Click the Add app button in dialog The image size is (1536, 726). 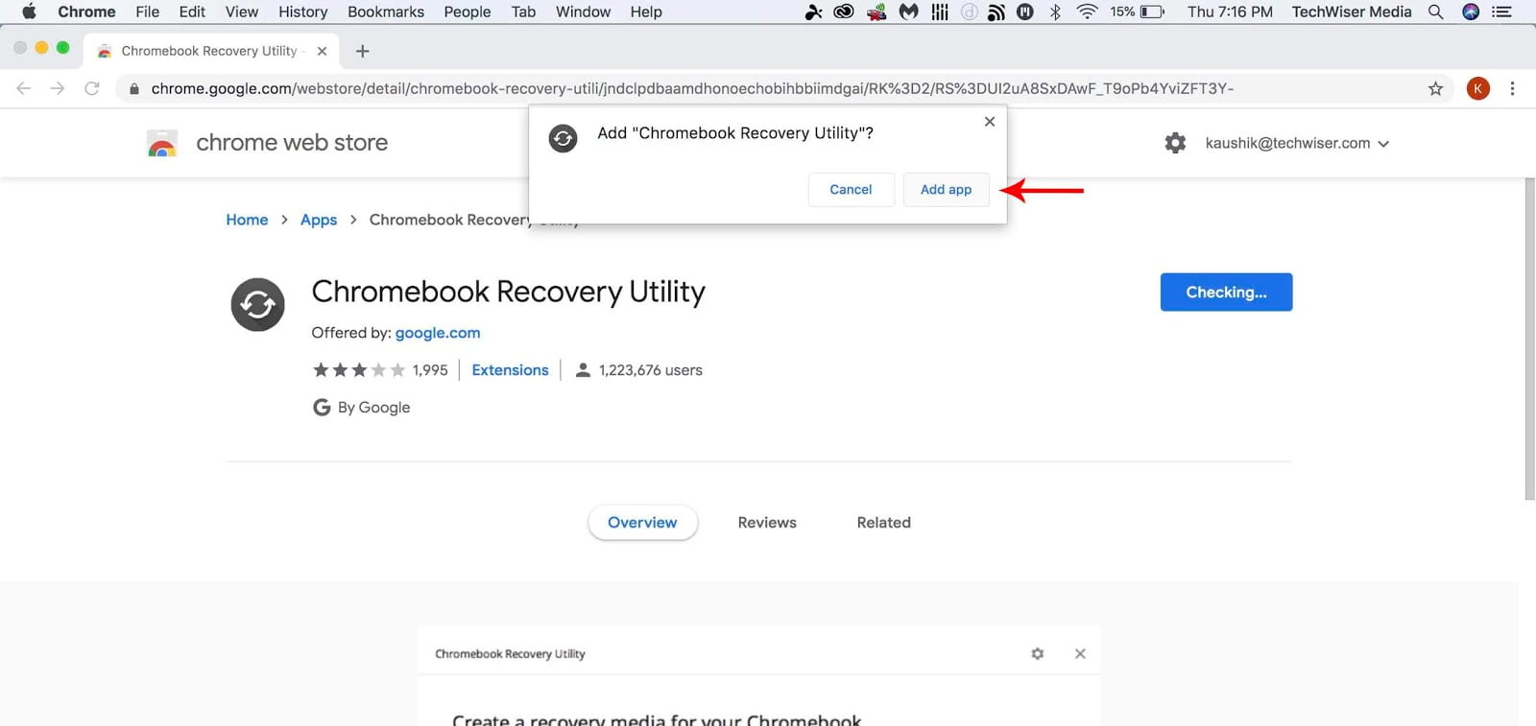[x=946, y=190]
